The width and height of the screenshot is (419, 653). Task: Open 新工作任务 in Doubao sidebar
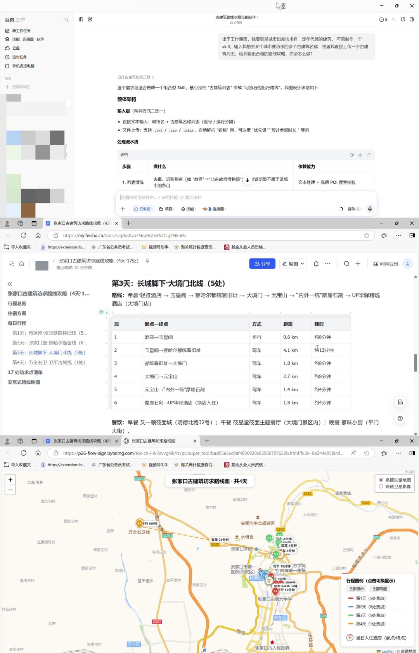point(21,31)
